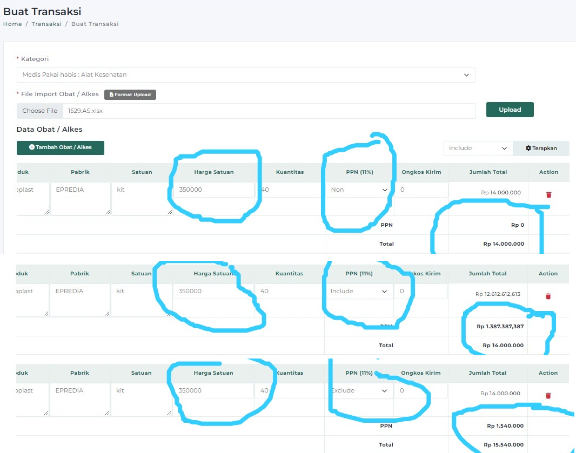Image resolution: width=576 pixels, height=453 pixels.
Task: Delete the row totaling Rp 12.612.612,613
Action: tap(548, 296)
